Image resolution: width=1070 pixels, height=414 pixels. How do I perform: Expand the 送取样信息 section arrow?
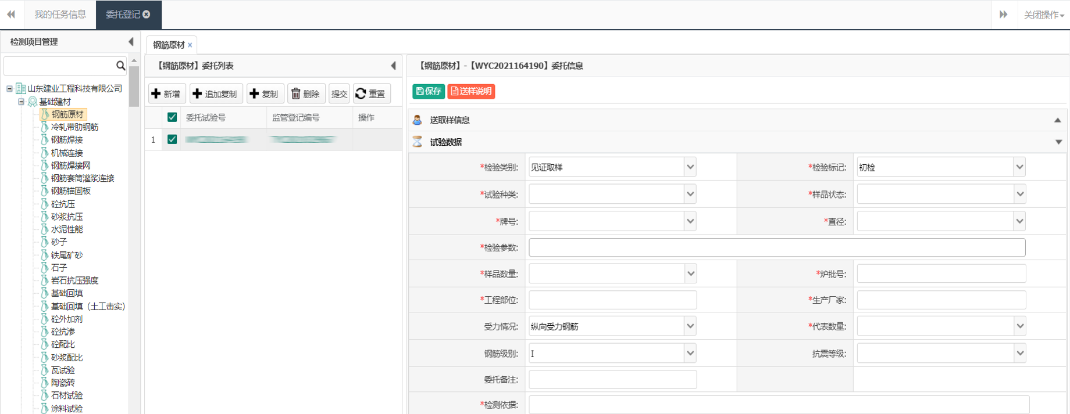[1058, 120]
